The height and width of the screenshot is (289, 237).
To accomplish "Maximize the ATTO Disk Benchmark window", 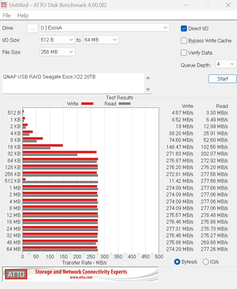I will 207,5.
